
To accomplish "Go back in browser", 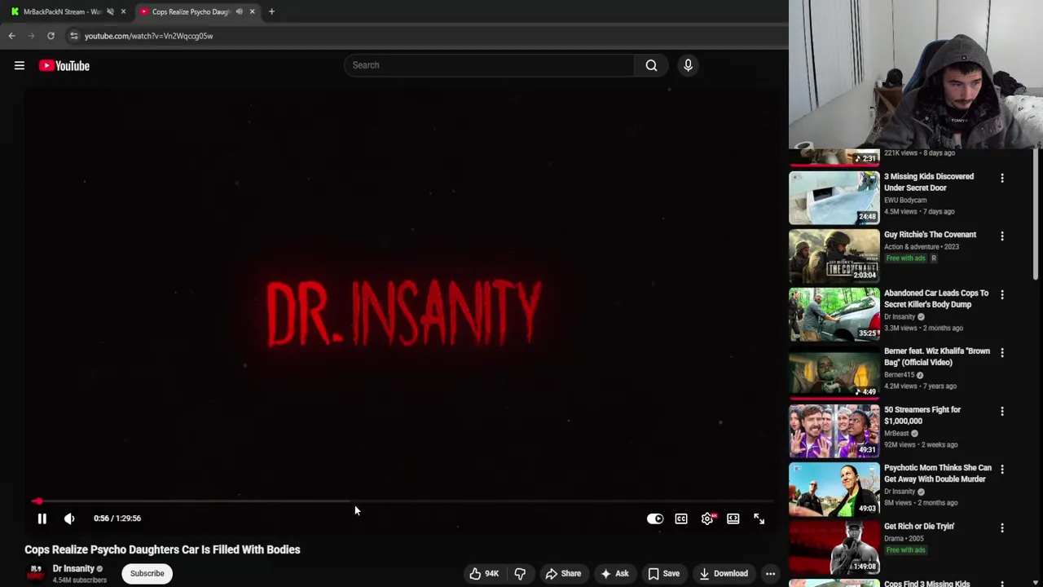I will click(11, 36).
